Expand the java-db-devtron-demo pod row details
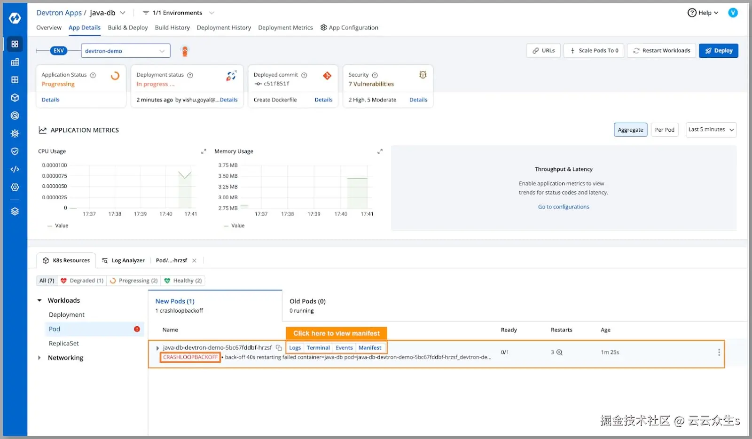 tap(157, 348)
